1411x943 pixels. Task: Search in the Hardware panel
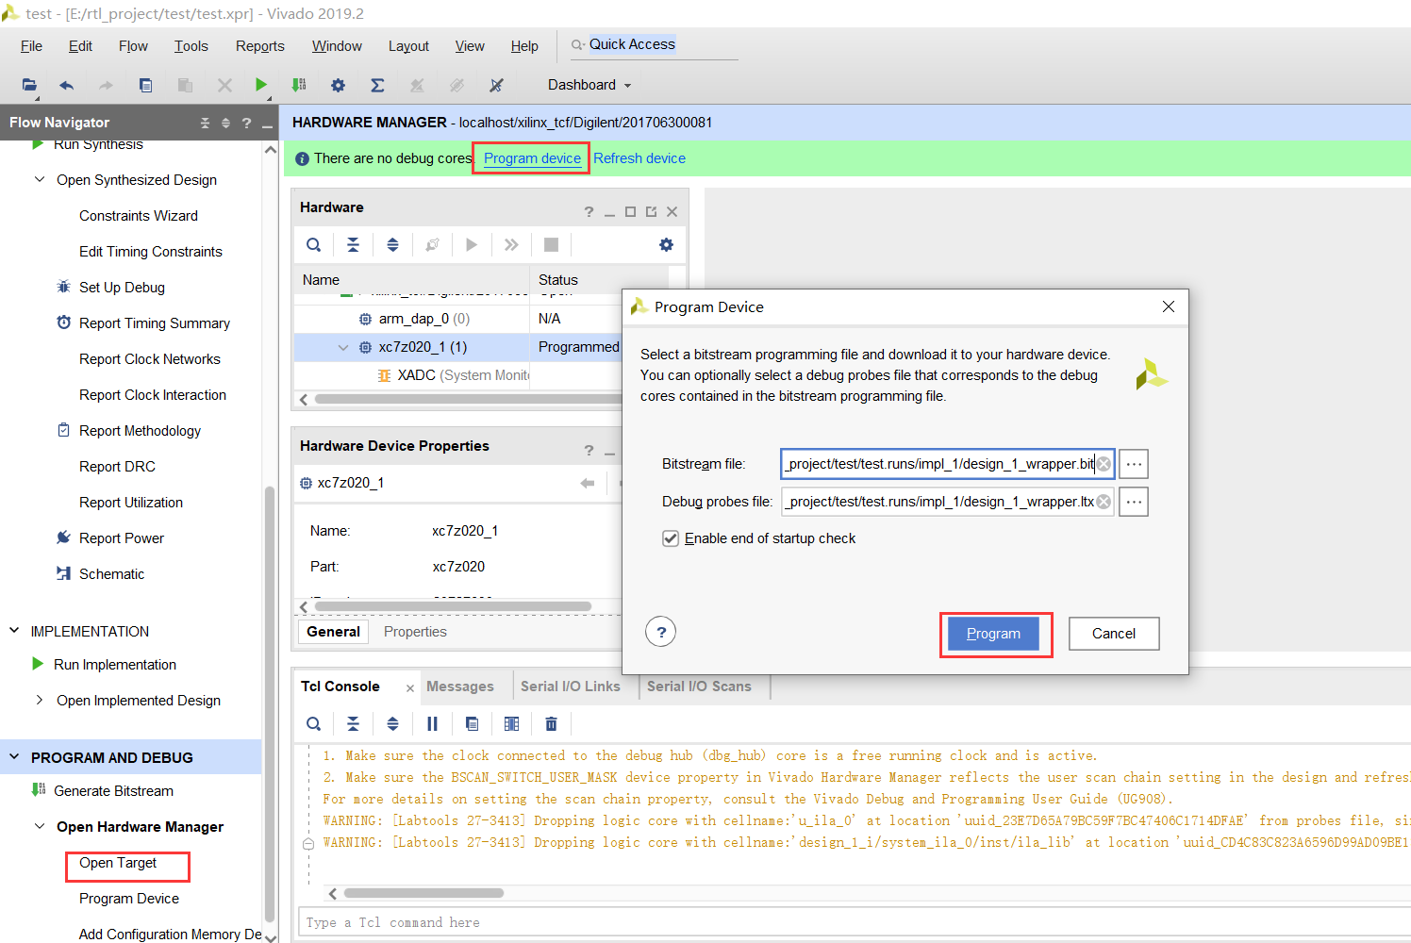(313, 245)
